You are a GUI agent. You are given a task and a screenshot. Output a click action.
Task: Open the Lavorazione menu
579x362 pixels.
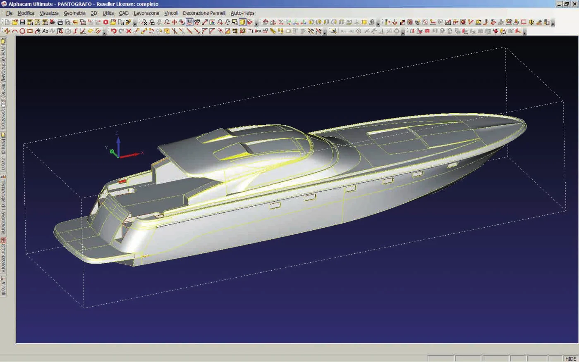click(x=146, y=13)
